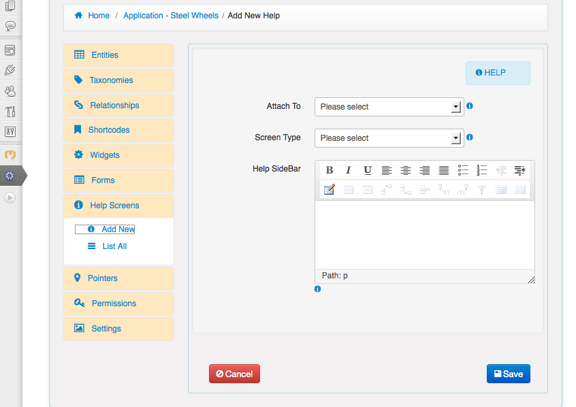Click inside the Help SideBar text area

click(424, 235)
